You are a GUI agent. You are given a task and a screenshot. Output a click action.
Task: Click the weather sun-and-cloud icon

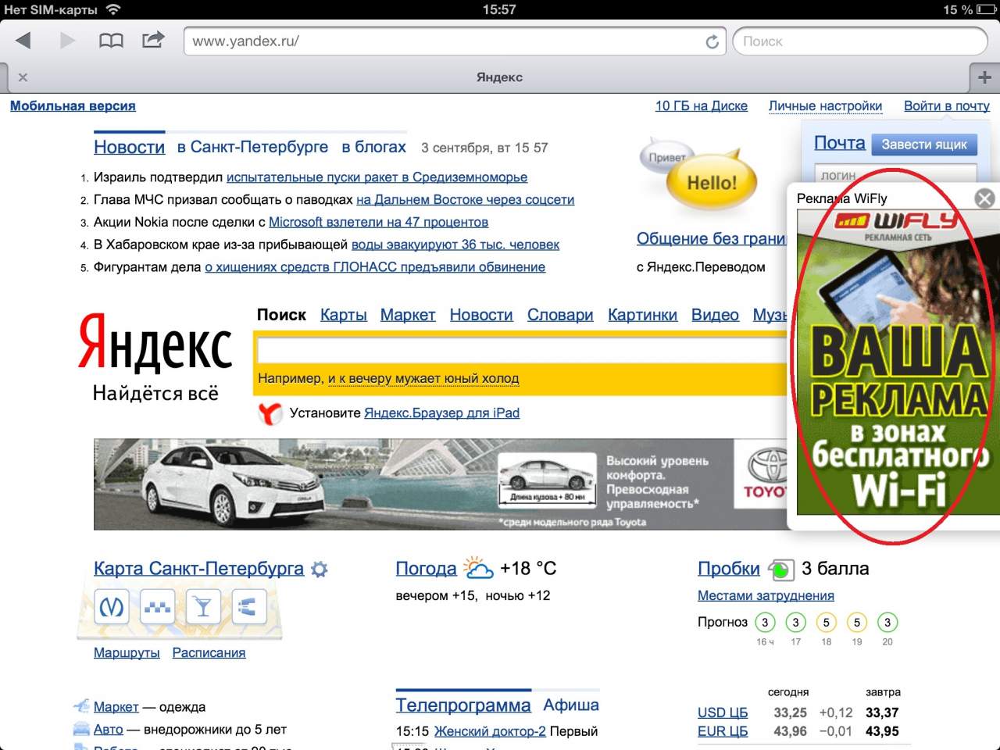pyautogui.click(x=478, y=568)
